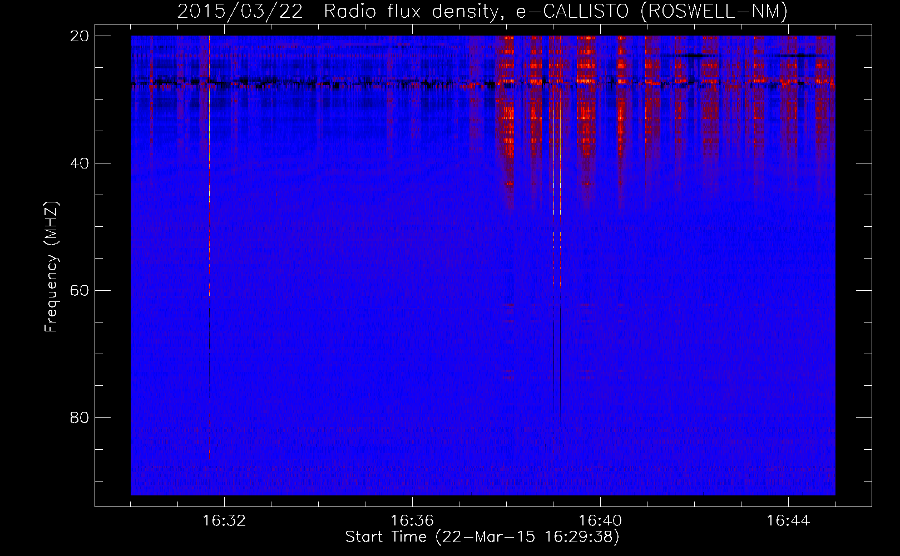Click the 16:32 time tick label

(x=224, y=521)
